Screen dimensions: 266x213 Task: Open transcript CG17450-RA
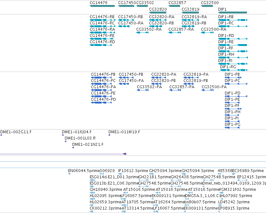pos(131,23)
